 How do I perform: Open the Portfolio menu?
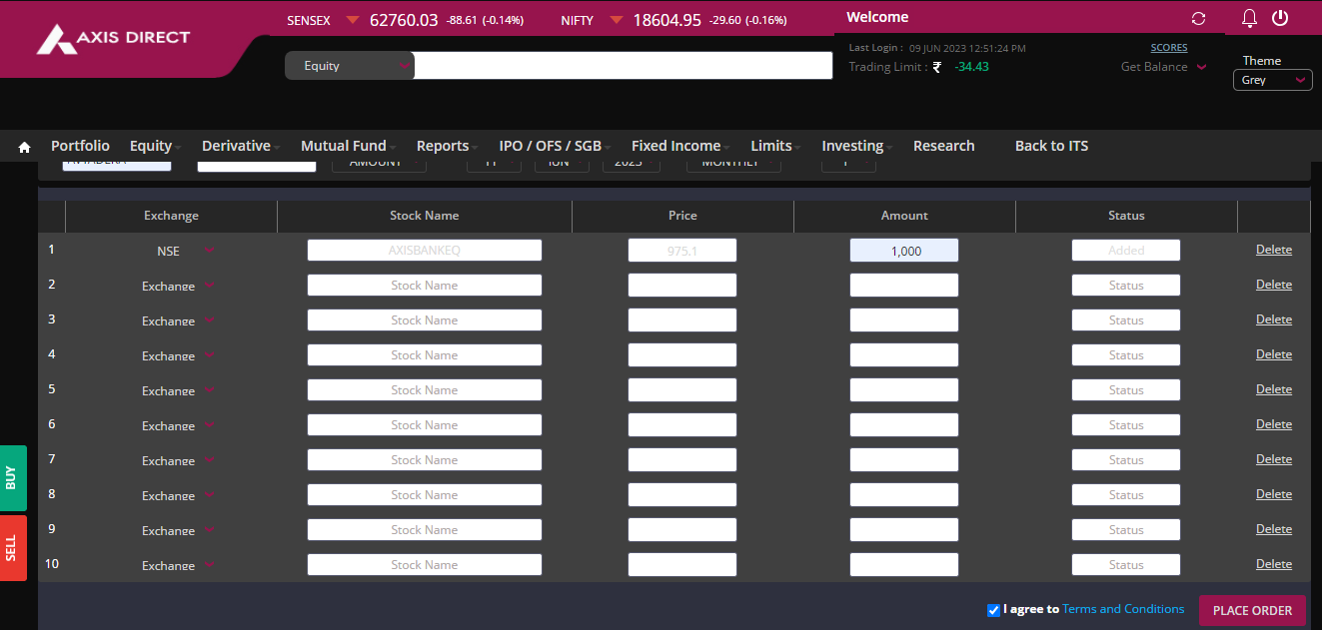pos(80,146)
